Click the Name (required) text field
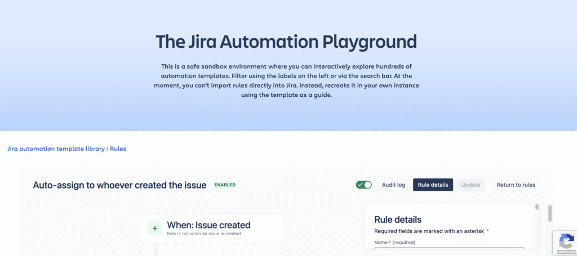The width and height of the screenshot is (577, 256). [449, 251]
